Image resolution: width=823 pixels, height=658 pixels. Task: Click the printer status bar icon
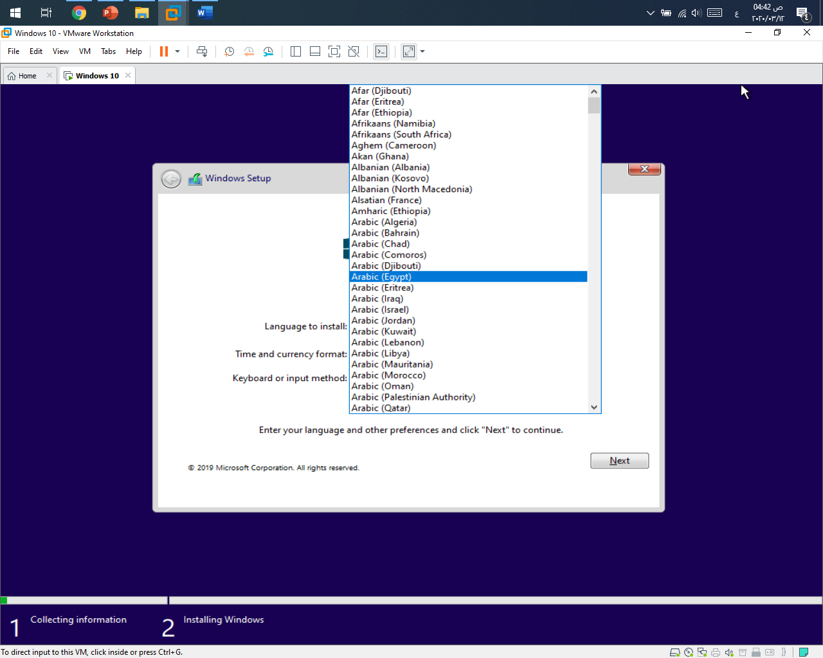click(716, 652)
